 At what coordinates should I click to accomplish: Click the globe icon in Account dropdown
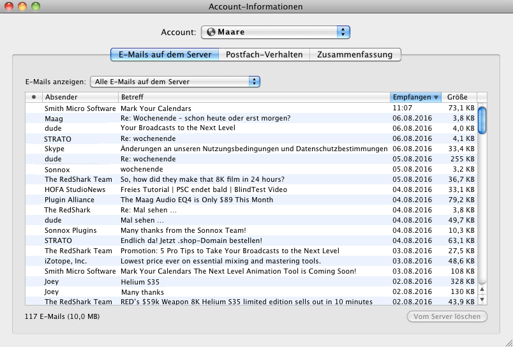(211, 32)
